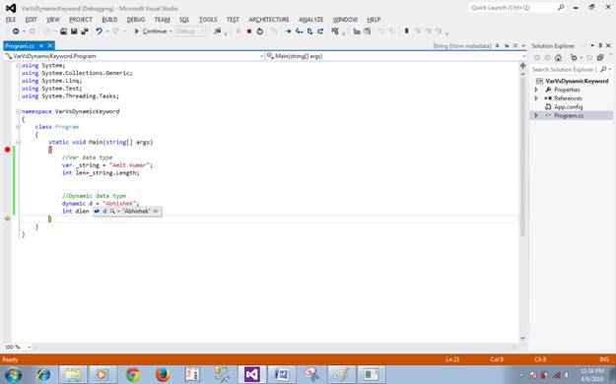Click the Save Program.cs disk icon

point(74,32)
